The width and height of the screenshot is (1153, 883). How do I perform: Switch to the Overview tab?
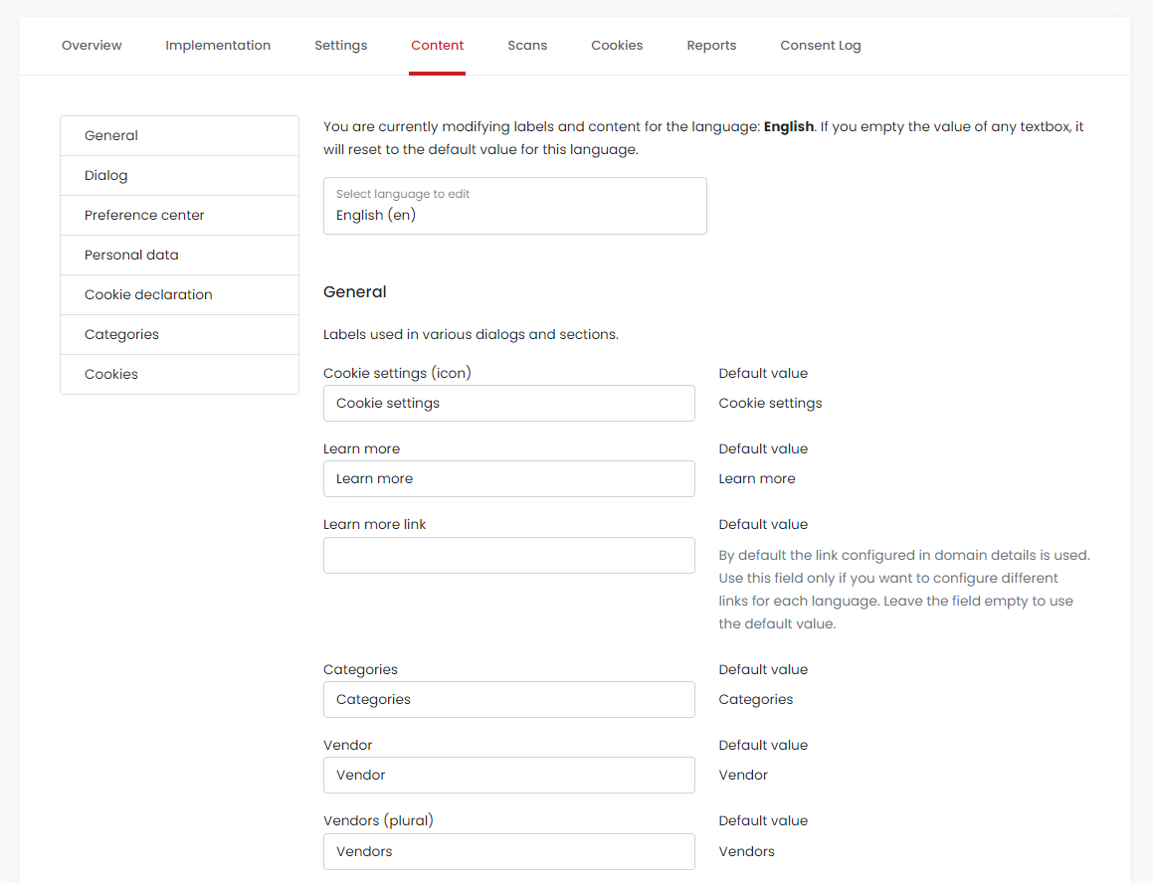(91, 45)
